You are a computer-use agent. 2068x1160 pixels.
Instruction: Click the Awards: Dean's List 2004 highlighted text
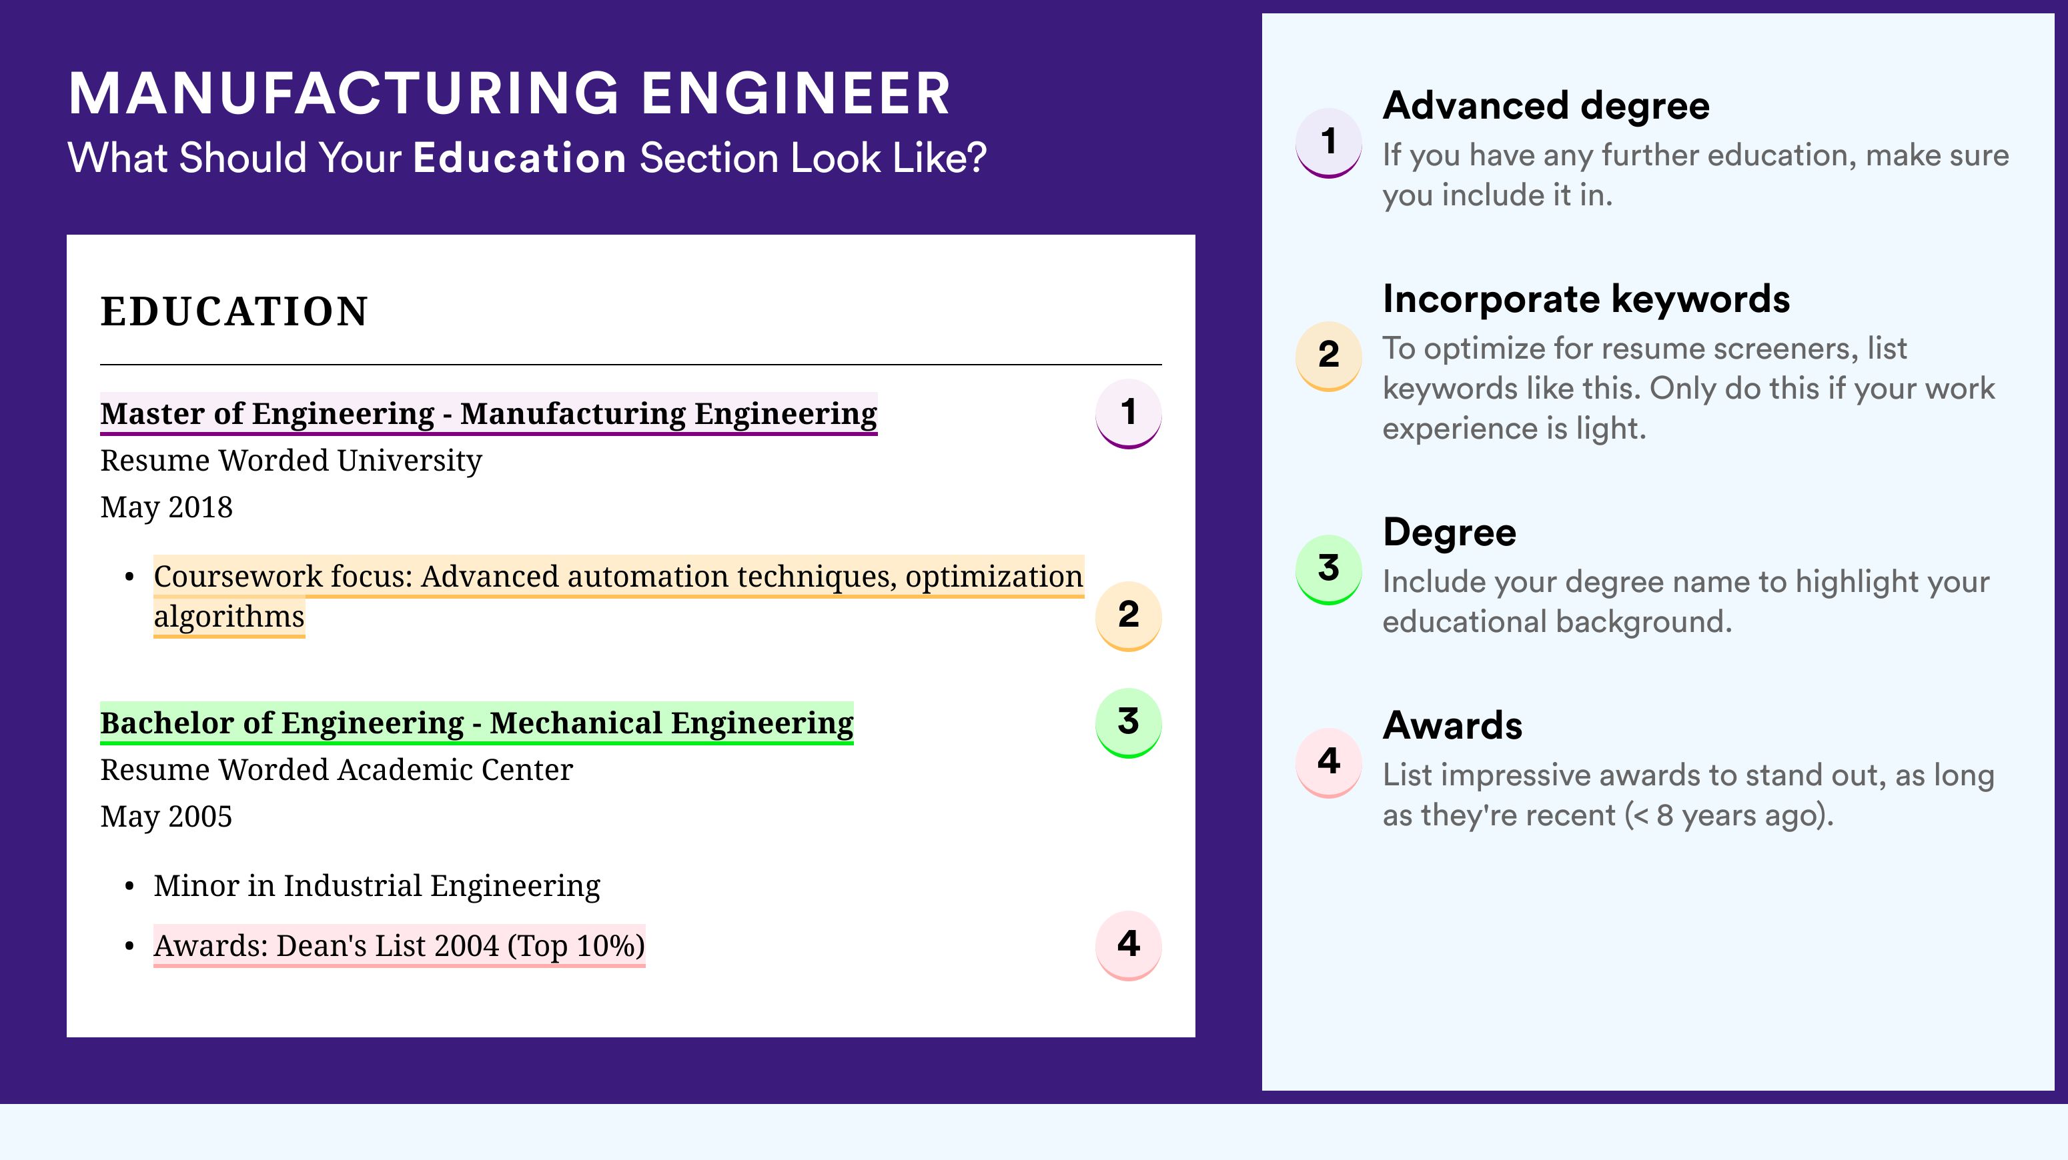coord(399,946)
